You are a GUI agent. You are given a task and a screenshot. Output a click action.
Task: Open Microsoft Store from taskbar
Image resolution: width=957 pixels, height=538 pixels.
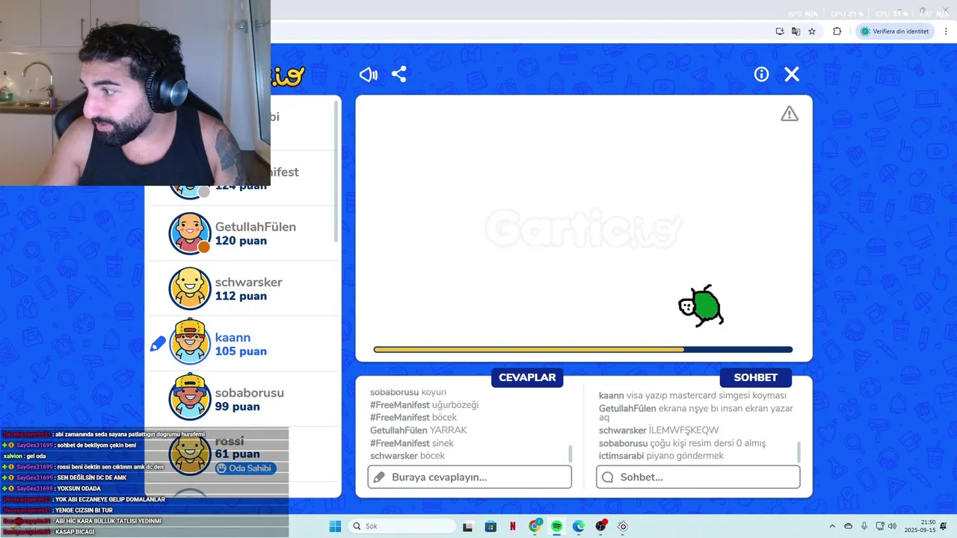click(490, 526)
